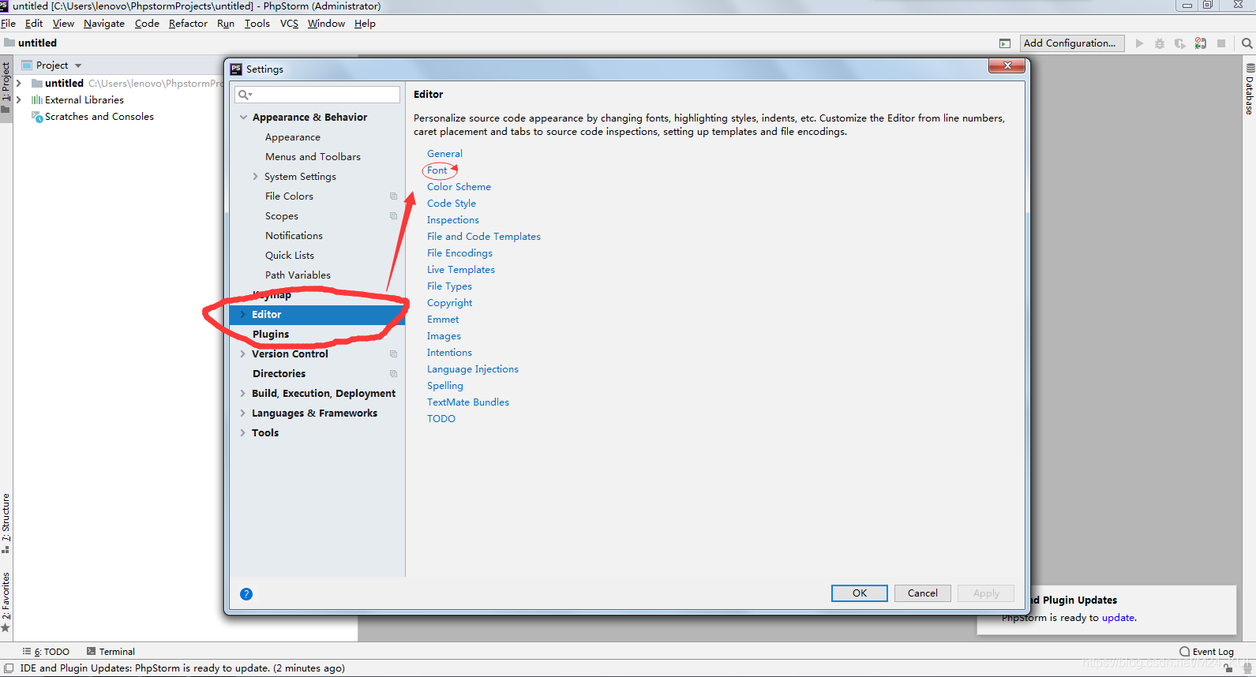The image size is (1256, 677).
Task: Open the Project view dropdown
Action: point(78,65)
